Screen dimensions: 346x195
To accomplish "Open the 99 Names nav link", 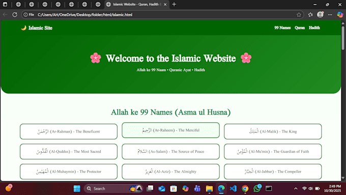I will coord(282,27).
